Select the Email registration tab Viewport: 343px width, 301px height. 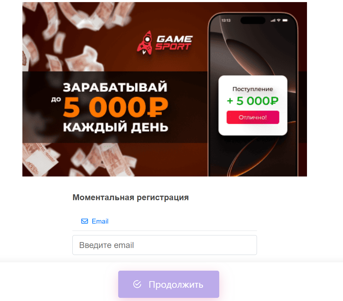pos(95,221)
